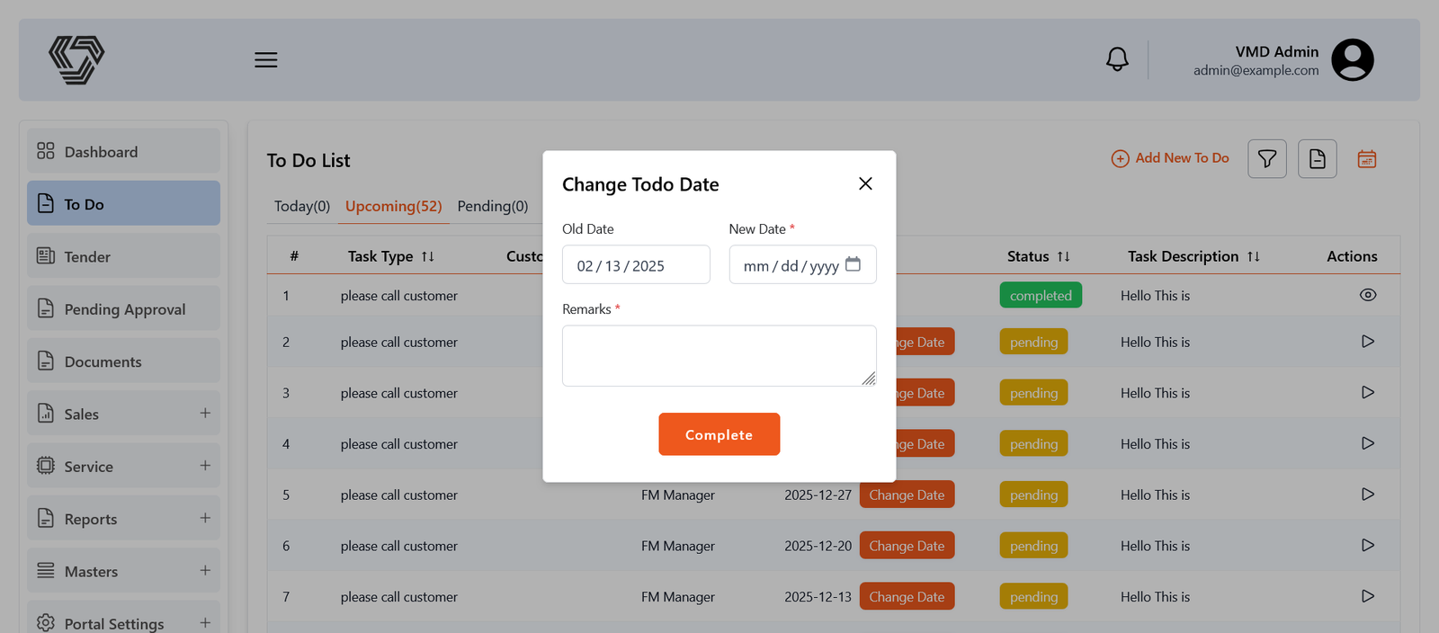Click Add New To Do link
Image resolution: width=1439 pixels, height=633 pixels.
click(1170, 158)
